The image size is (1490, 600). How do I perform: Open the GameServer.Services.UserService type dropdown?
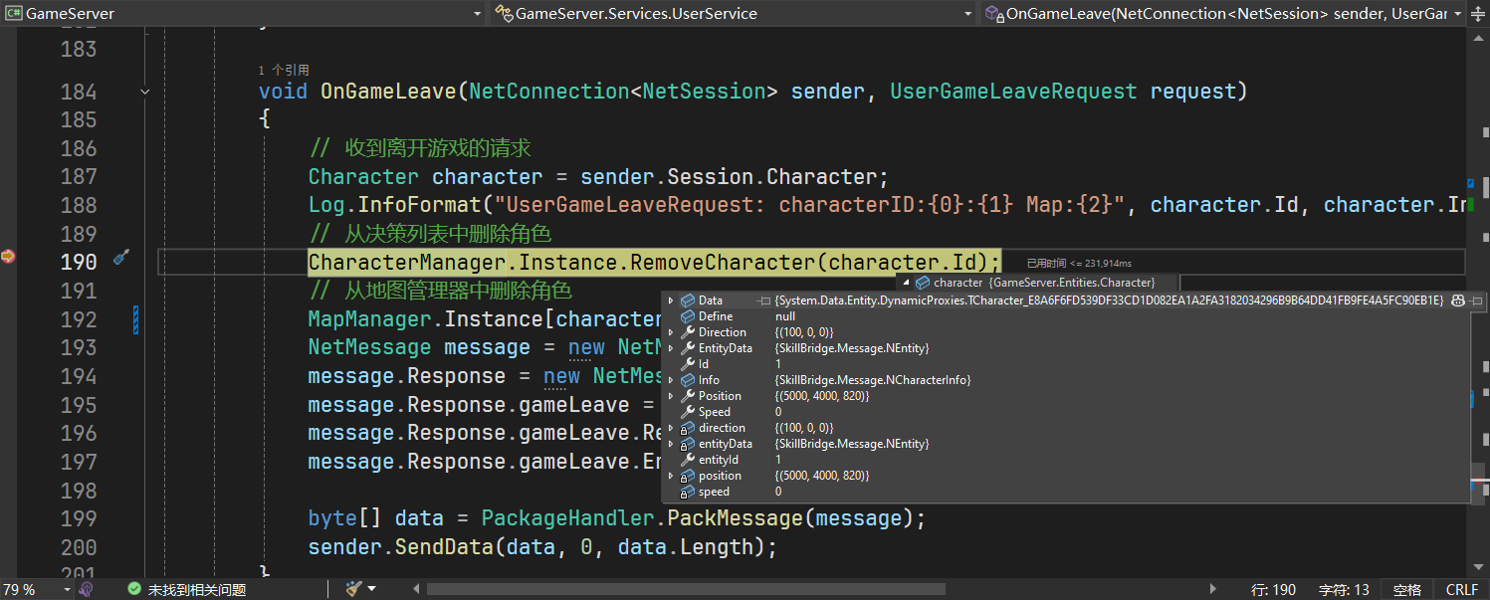(968, 14)
